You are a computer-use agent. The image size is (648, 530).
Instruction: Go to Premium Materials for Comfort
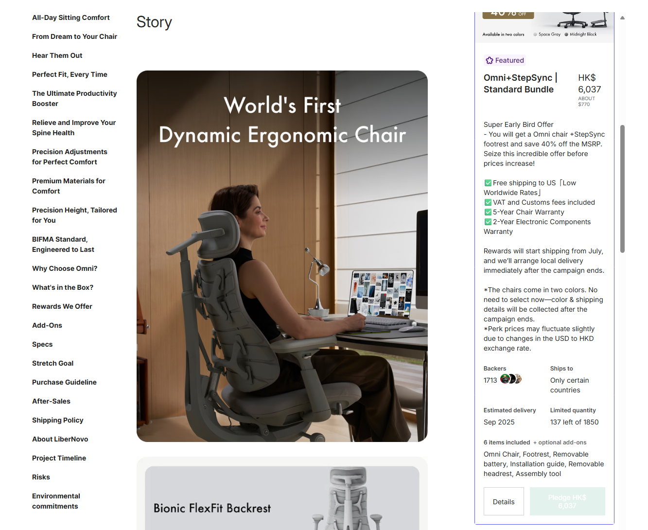(x=69, y=186)
